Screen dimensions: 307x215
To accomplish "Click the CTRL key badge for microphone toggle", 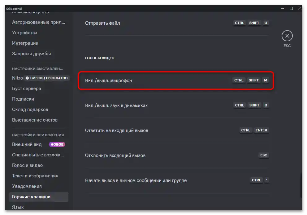I will (239, 80).
